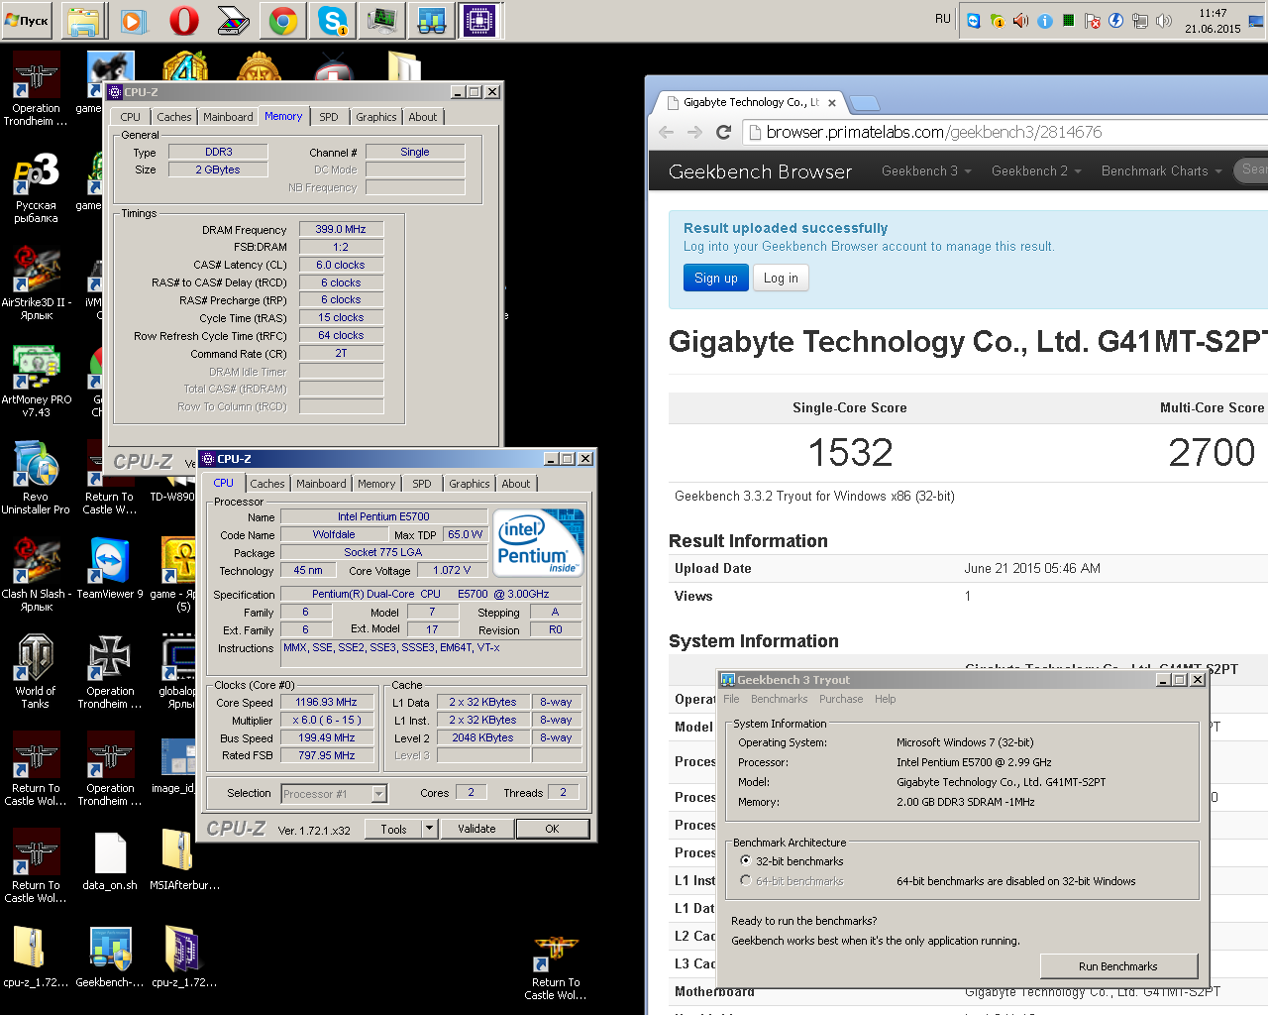Open the taskbar clock and date
Screen dimensions: 1268x1015
pos(1213,21)
